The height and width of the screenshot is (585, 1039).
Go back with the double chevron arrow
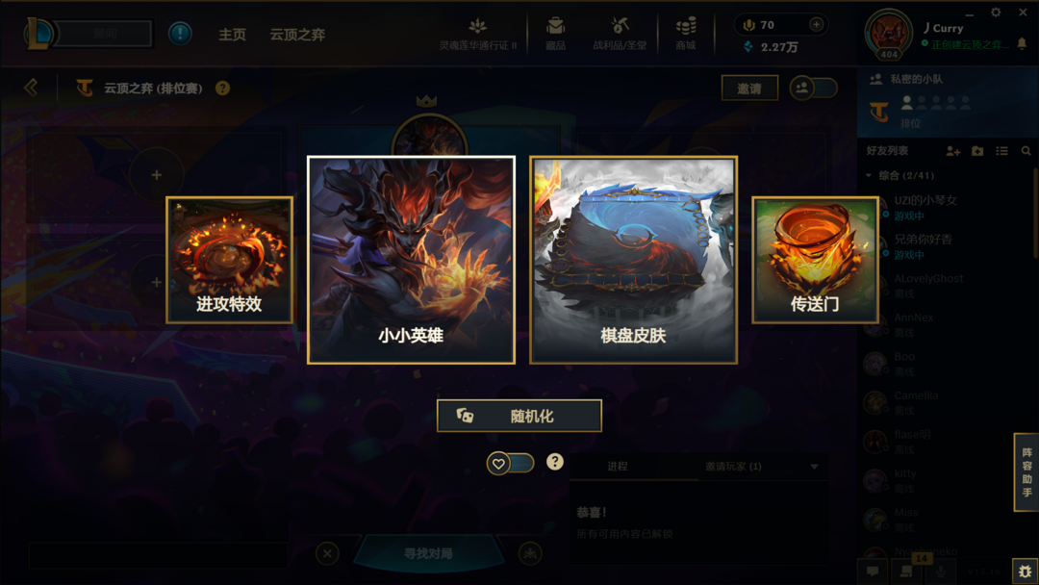(31, 88)
